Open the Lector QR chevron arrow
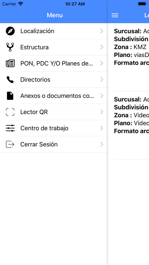Screen dimensions: 149x265 tap(101, 112)
